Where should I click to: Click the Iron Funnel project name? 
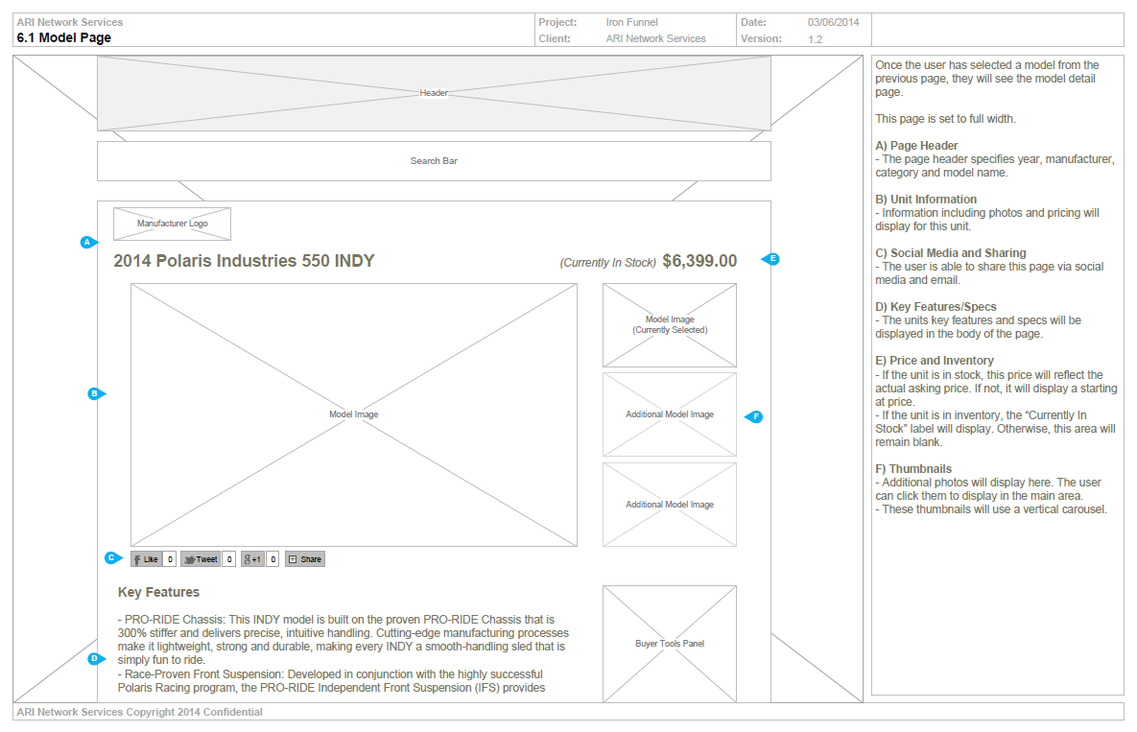(x=631, y=22)
